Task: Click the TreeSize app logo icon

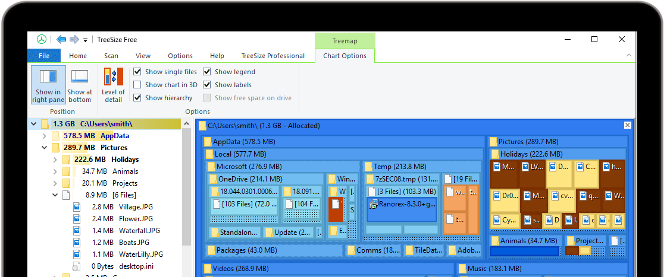Action: click(x=41, y=40)
